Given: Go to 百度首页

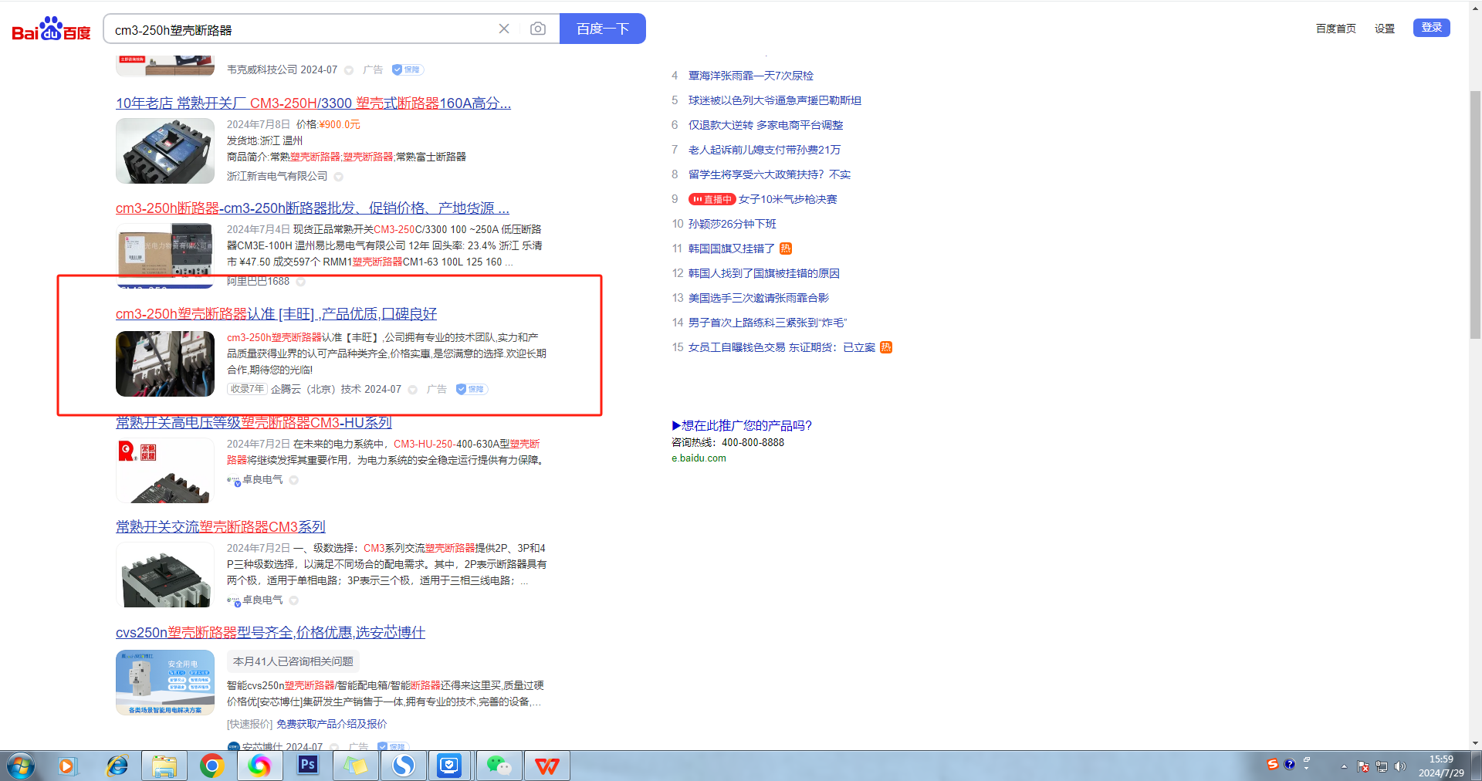Looking at the screenshot, I should pyautogui.click(x=1335, y=29).
